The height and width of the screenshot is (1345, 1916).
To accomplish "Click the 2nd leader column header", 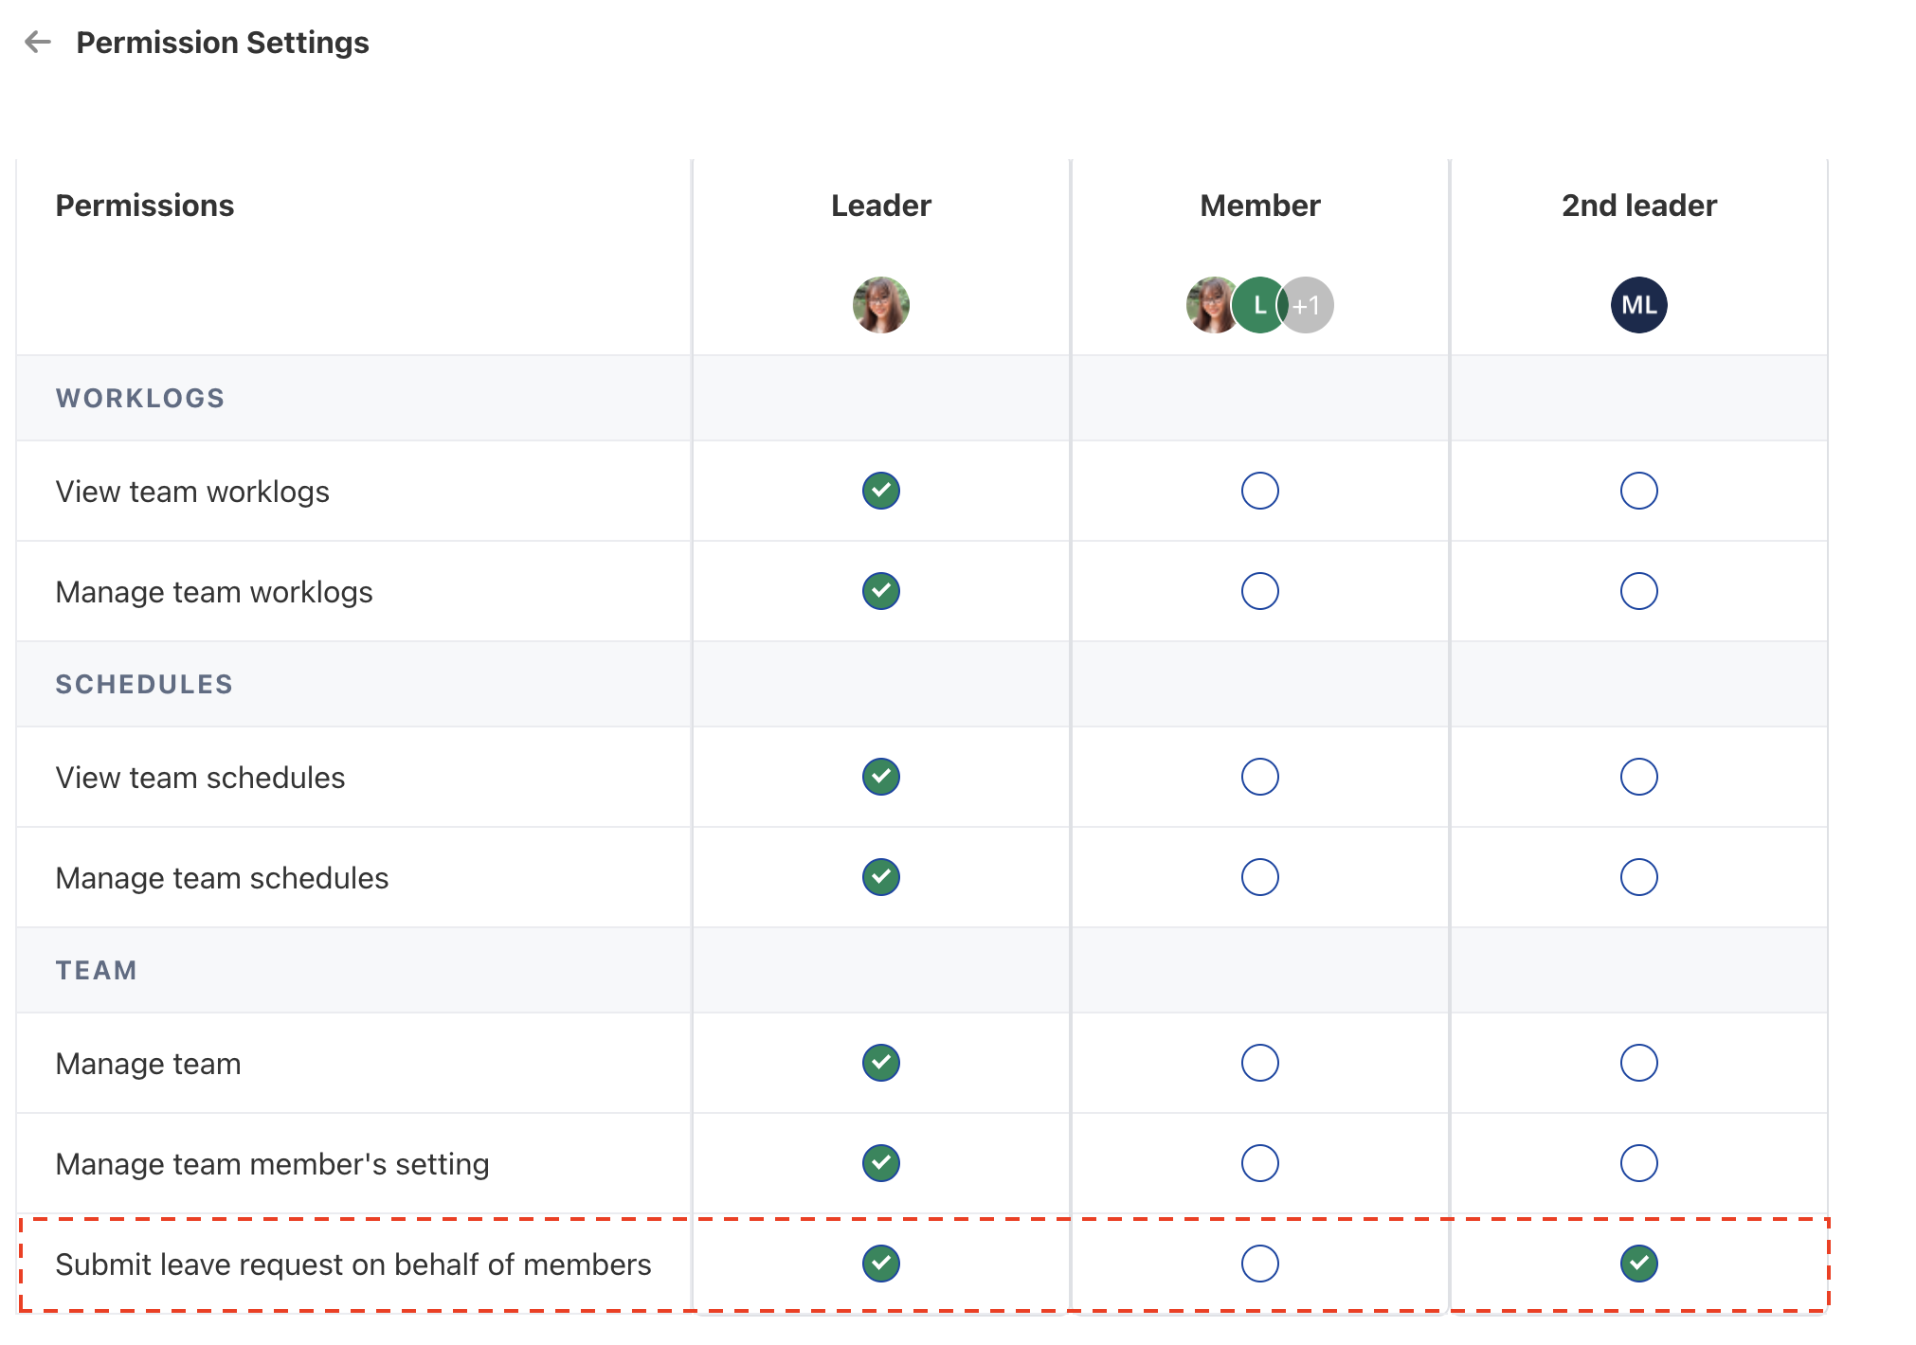I will point(1638,206).
